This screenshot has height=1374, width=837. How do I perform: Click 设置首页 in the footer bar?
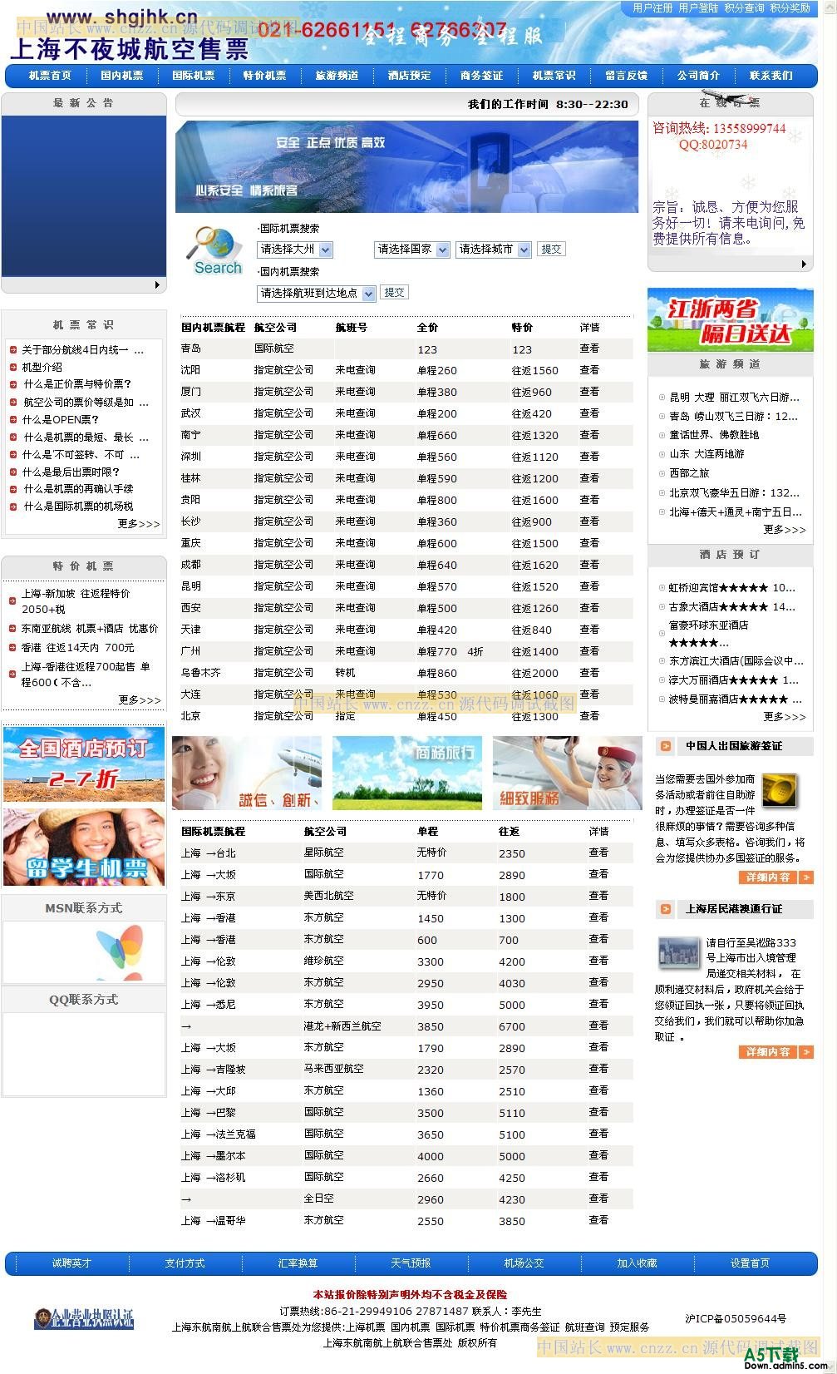[x=750, y=1263]
